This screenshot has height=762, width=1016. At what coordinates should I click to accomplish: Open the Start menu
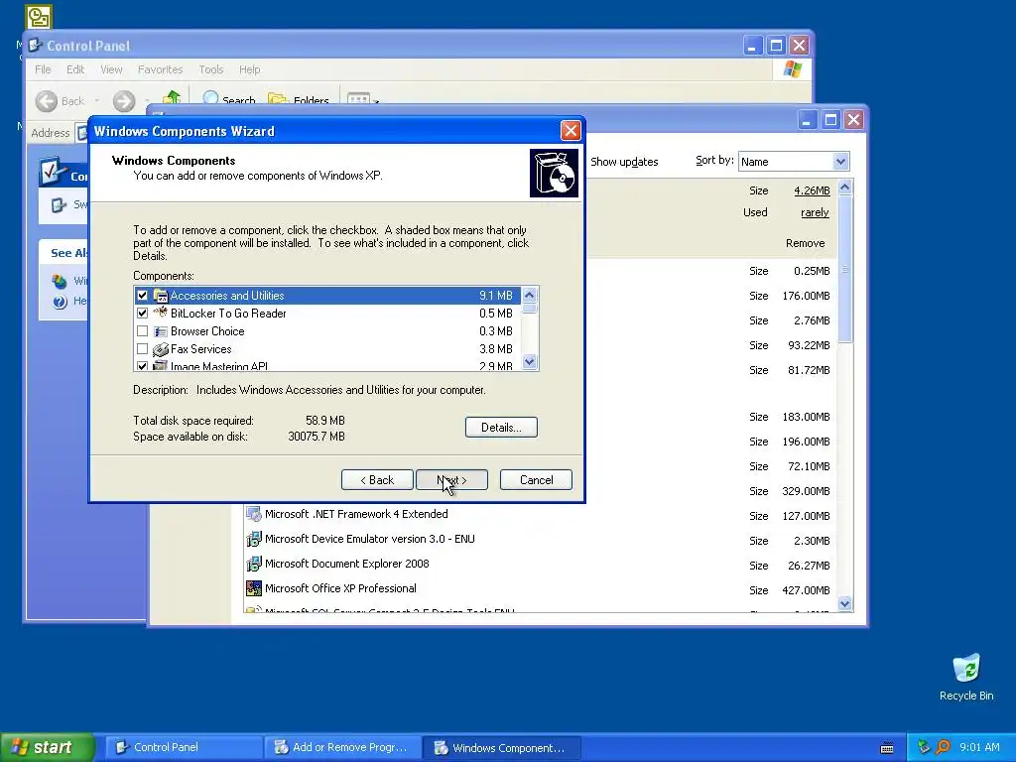(x=48, y=747)
